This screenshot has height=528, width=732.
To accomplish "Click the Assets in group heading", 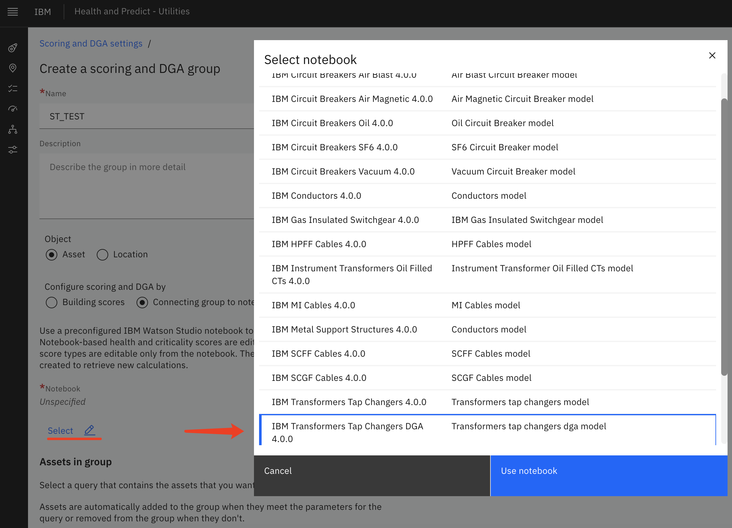I will point(75,462).
